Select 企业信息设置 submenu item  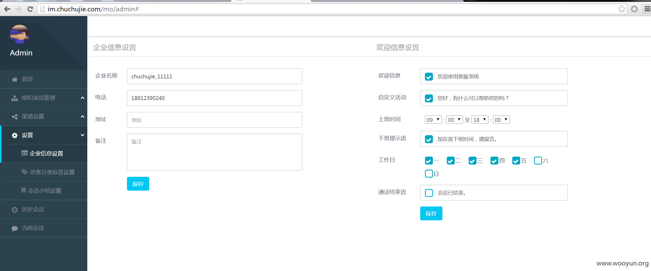tap(44, 153)
